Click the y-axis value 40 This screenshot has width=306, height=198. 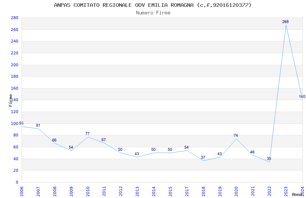pyautogui.click(x=16, y=159)
